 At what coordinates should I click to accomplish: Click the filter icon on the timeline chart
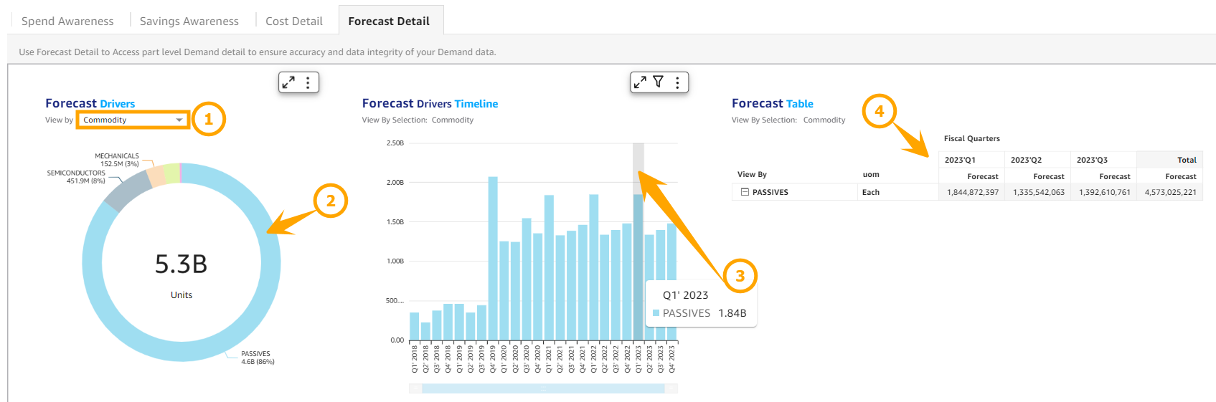(658, 82)
